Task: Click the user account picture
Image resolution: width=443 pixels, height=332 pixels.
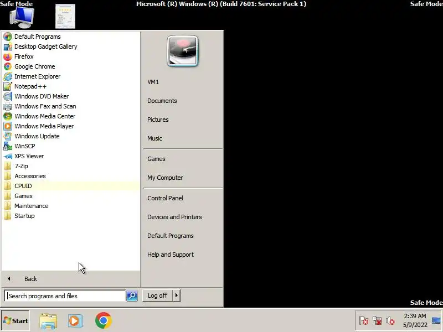Action: pos(183,51)
